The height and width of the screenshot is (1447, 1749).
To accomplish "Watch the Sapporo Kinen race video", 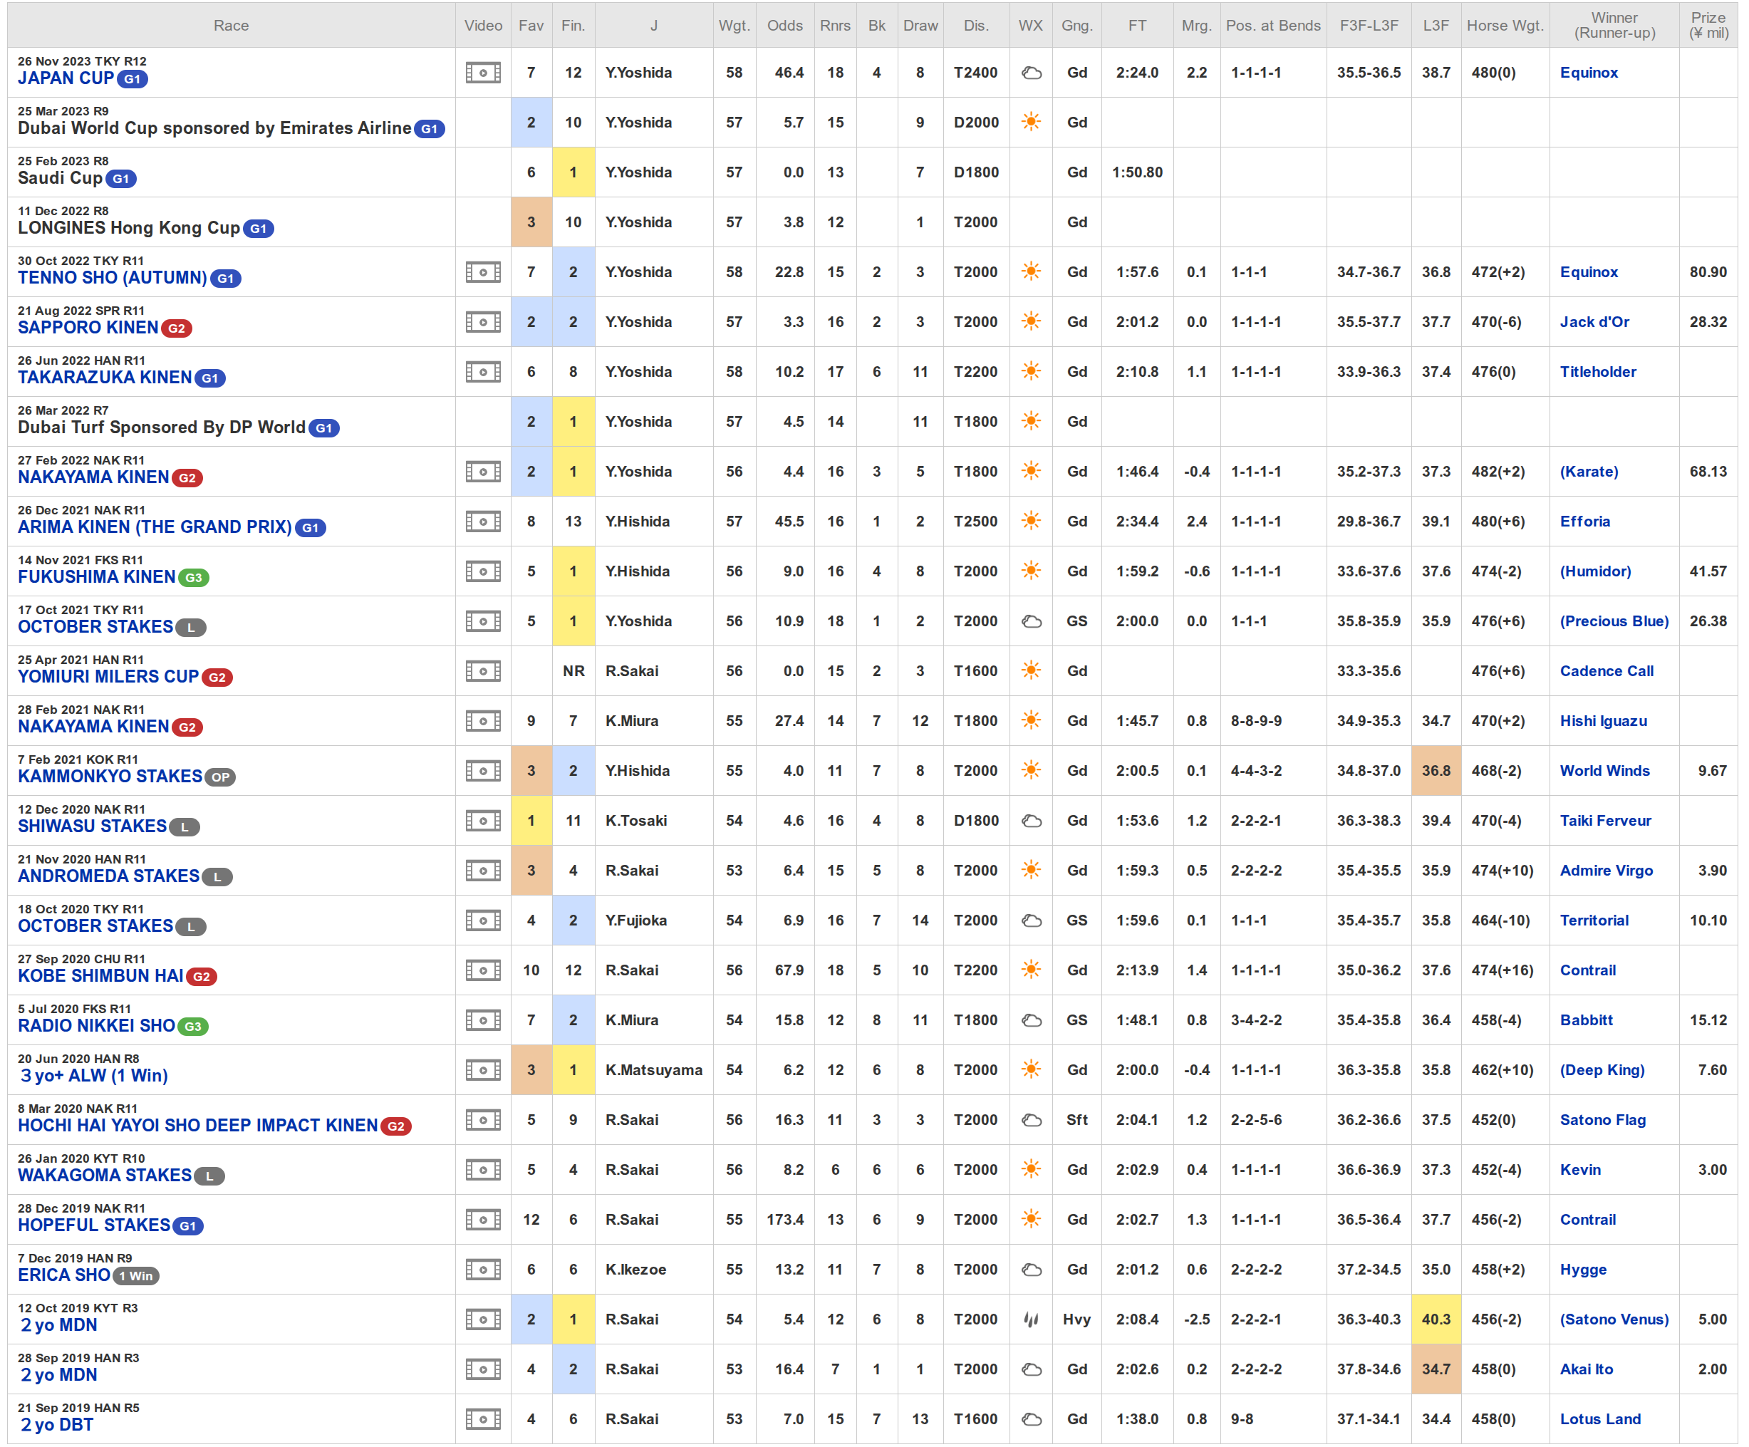I will tap(482, 323).
